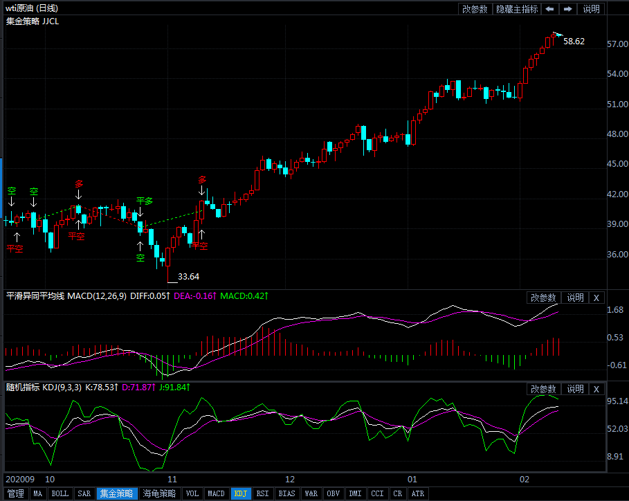Open 改参数 in the KDJ panel
629x501 pixels.
[x=543, y=389]
